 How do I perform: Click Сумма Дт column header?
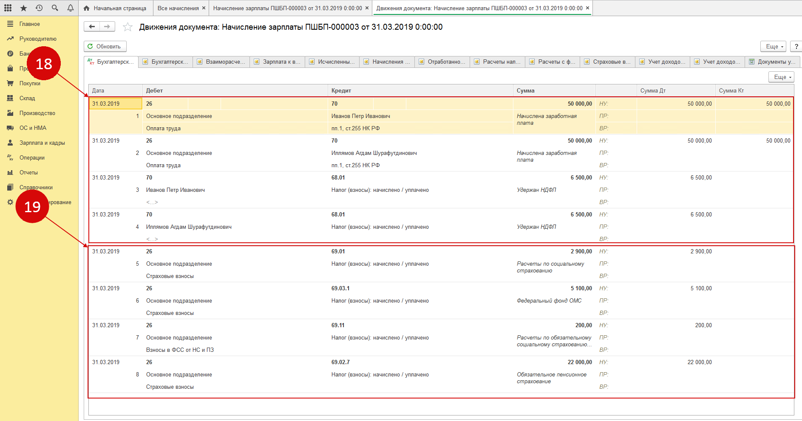pos(676,90)
